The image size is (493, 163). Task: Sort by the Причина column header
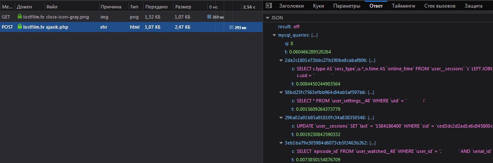point(113,7)
